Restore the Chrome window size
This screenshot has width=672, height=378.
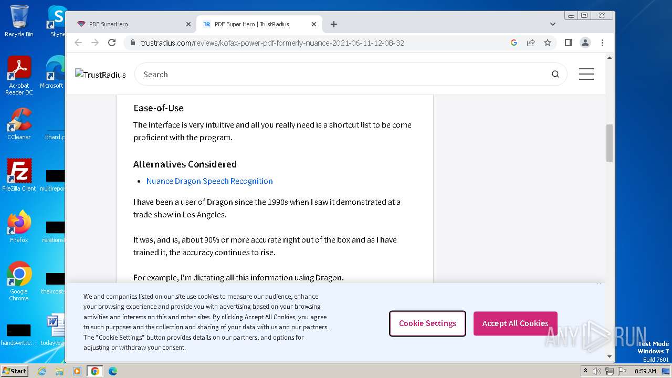pos(584,15)
